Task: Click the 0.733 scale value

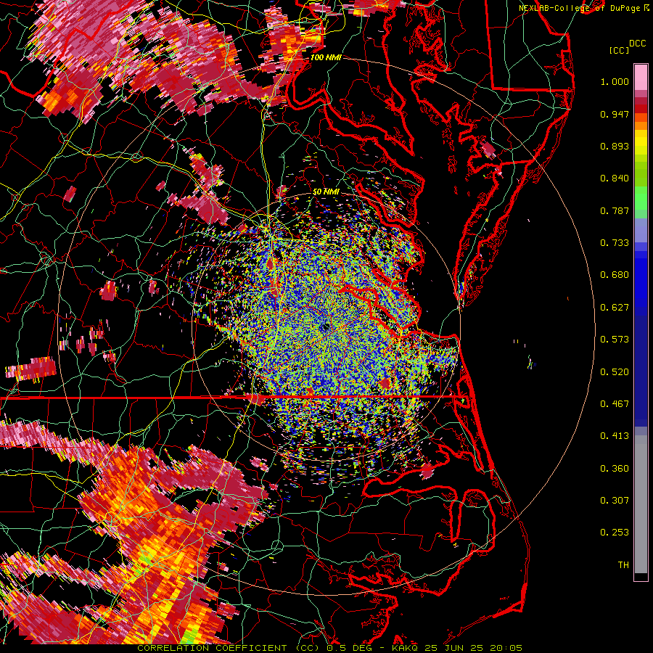Action: [x=615, y=243]
